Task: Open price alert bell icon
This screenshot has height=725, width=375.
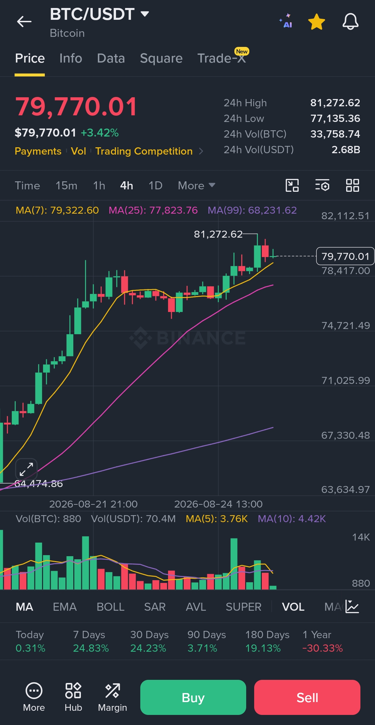Action: [x=350, y=22]
